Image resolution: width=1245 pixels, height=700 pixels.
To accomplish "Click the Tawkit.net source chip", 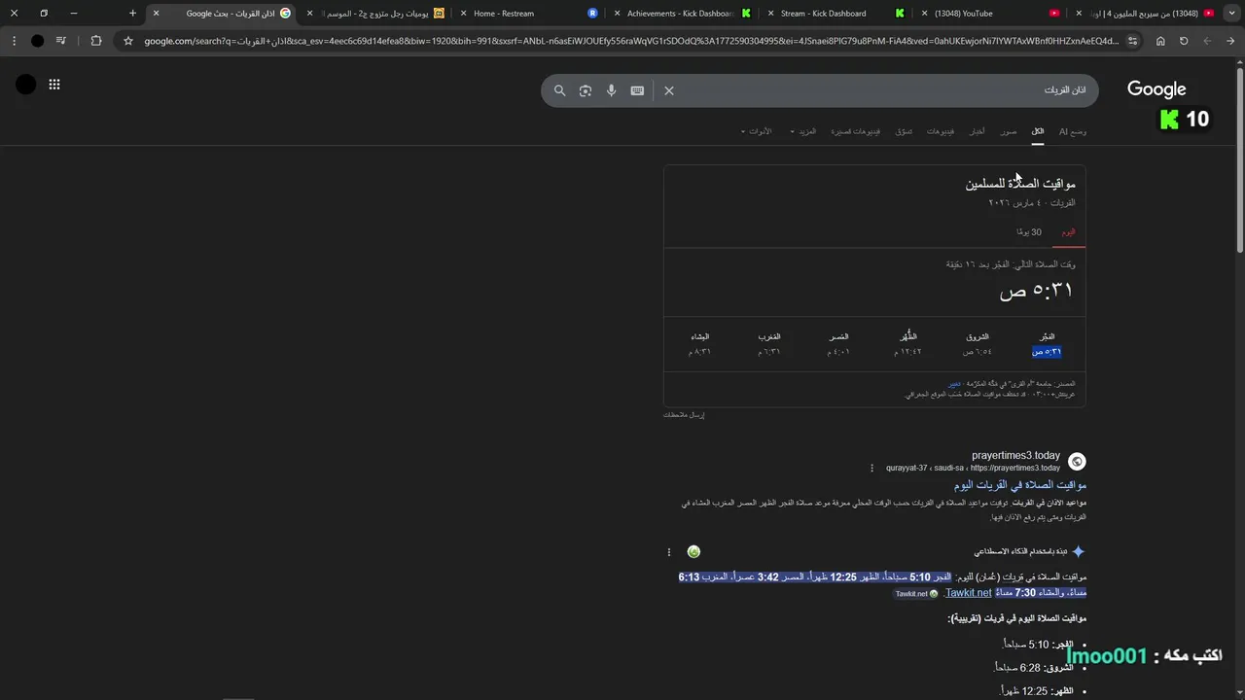I will click(916, 594).
